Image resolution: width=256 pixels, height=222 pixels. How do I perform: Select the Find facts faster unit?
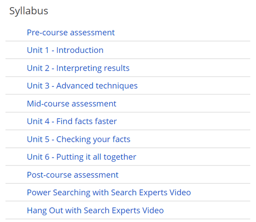click(72, 121)
